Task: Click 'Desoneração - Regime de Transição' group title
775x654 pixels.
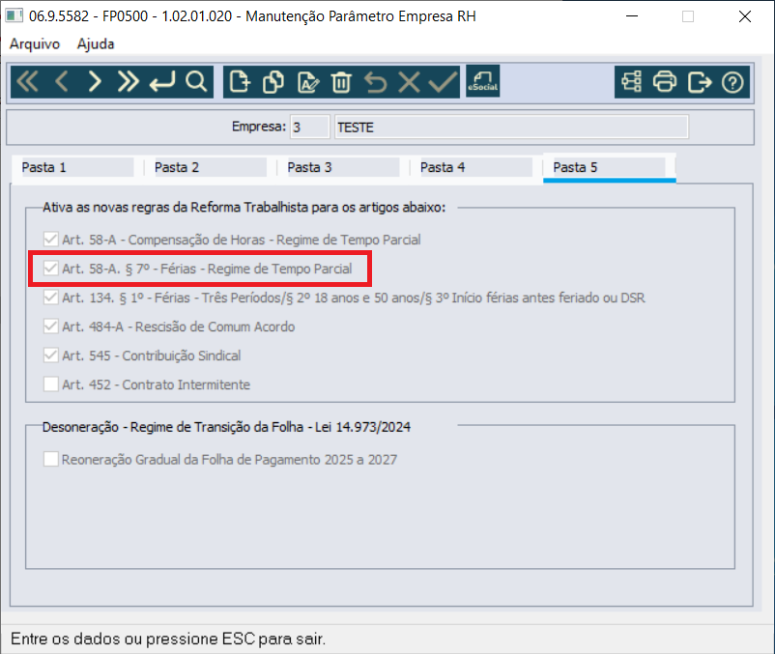Action: click(x=226, y=427)
